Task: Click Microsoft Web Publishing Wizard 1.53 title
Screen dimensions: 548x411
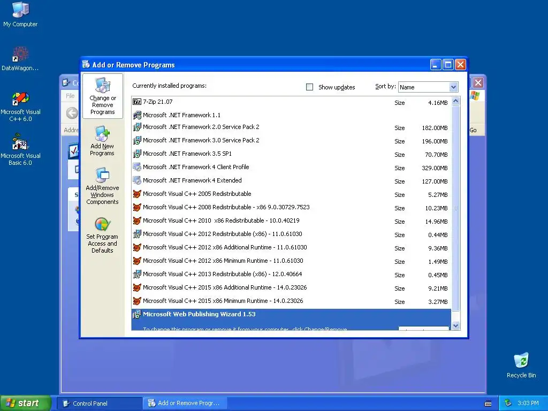Action: 199,314
